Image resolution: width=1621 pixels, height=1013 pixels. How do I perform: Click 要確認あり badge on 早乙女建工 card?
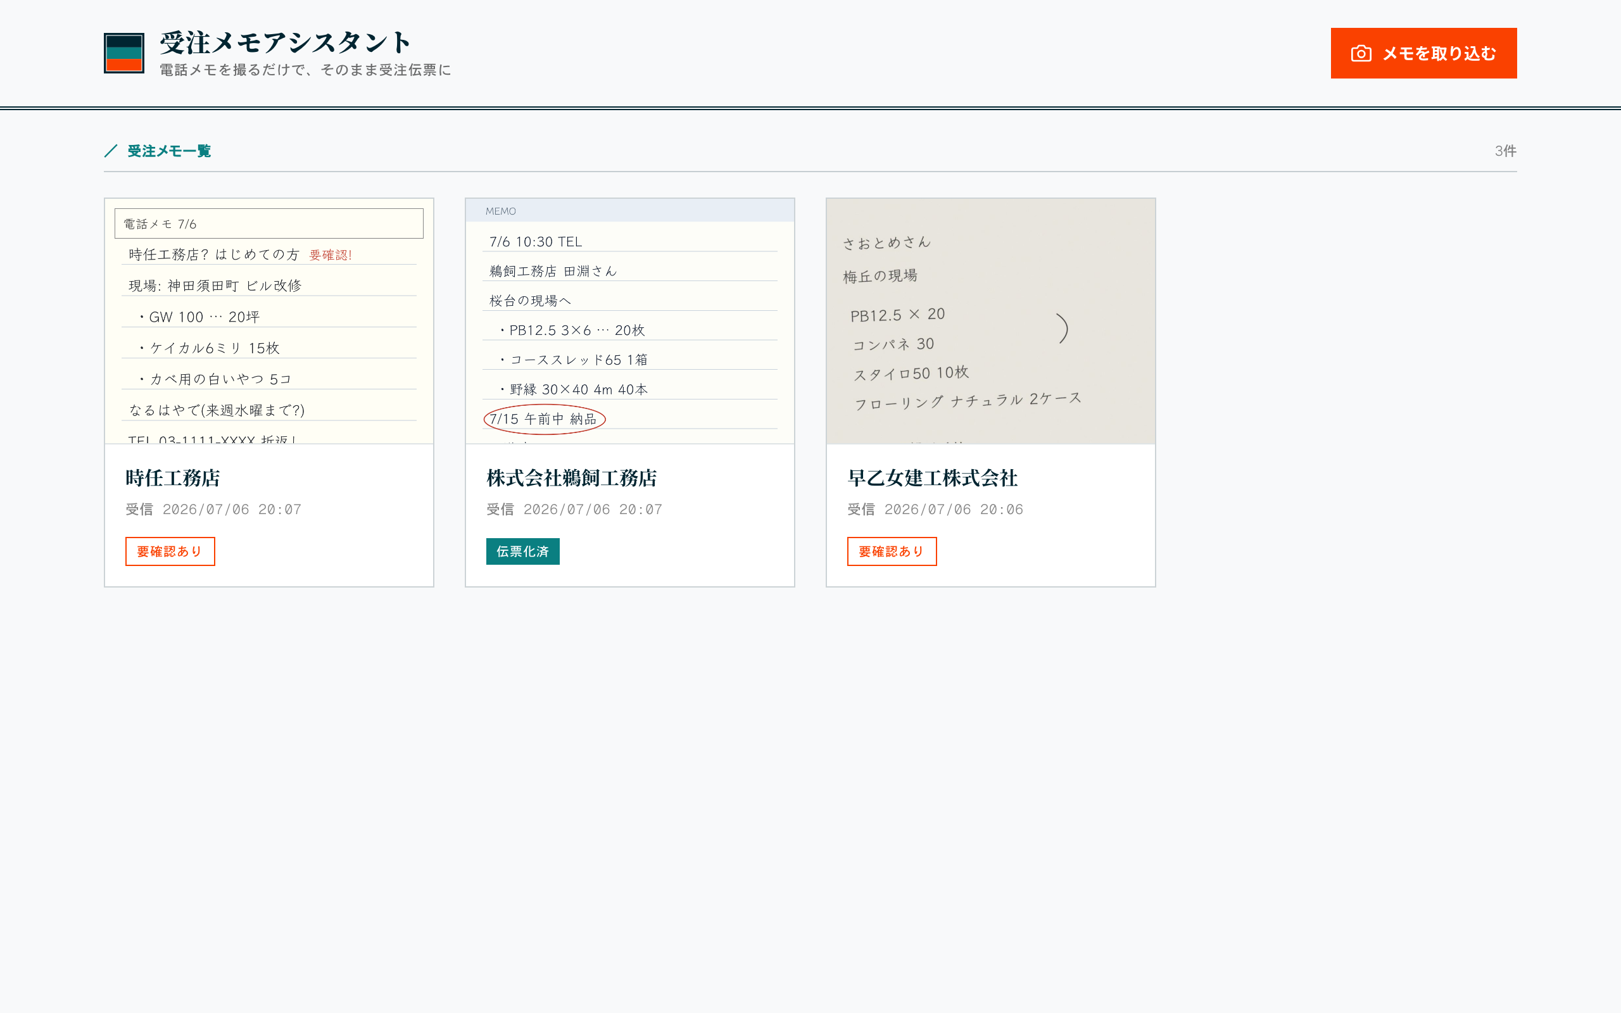pyautogui.click(x=892, y=551)
